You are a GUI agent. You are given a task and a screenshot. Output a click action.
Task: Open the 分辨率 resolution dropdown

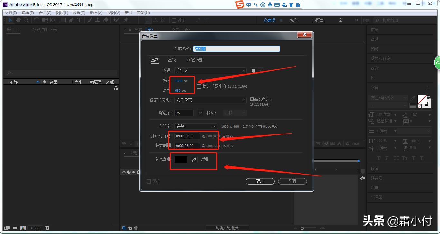[x=196, y=126]
